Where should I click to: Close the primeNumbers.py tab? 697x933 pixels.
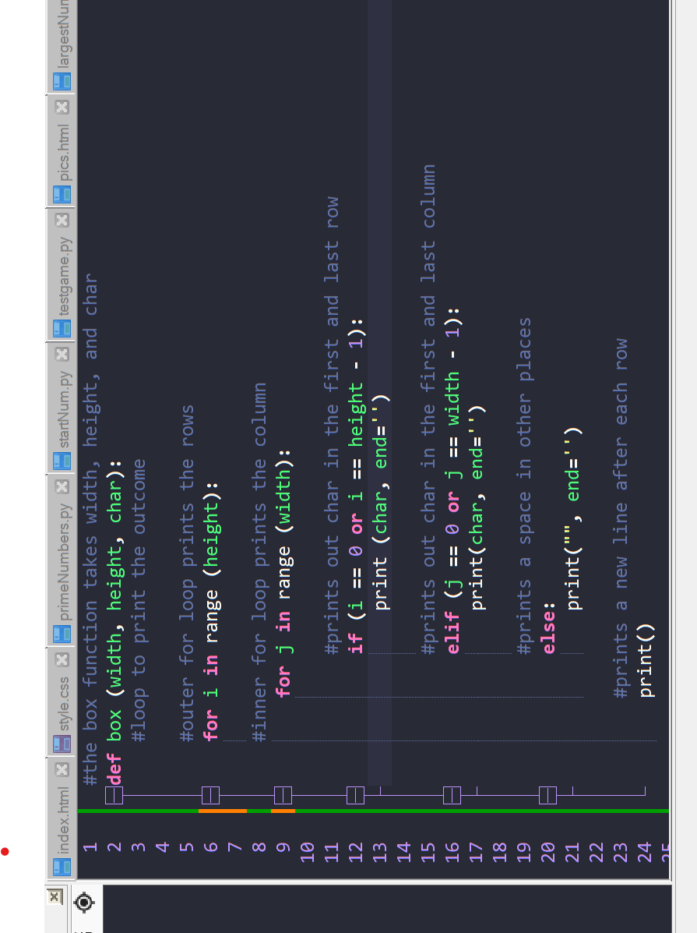[61, 487]
